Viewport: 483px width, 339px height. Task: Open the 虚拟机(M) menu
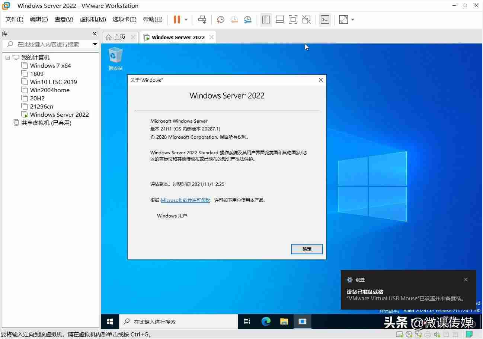(x=93, y=19)
